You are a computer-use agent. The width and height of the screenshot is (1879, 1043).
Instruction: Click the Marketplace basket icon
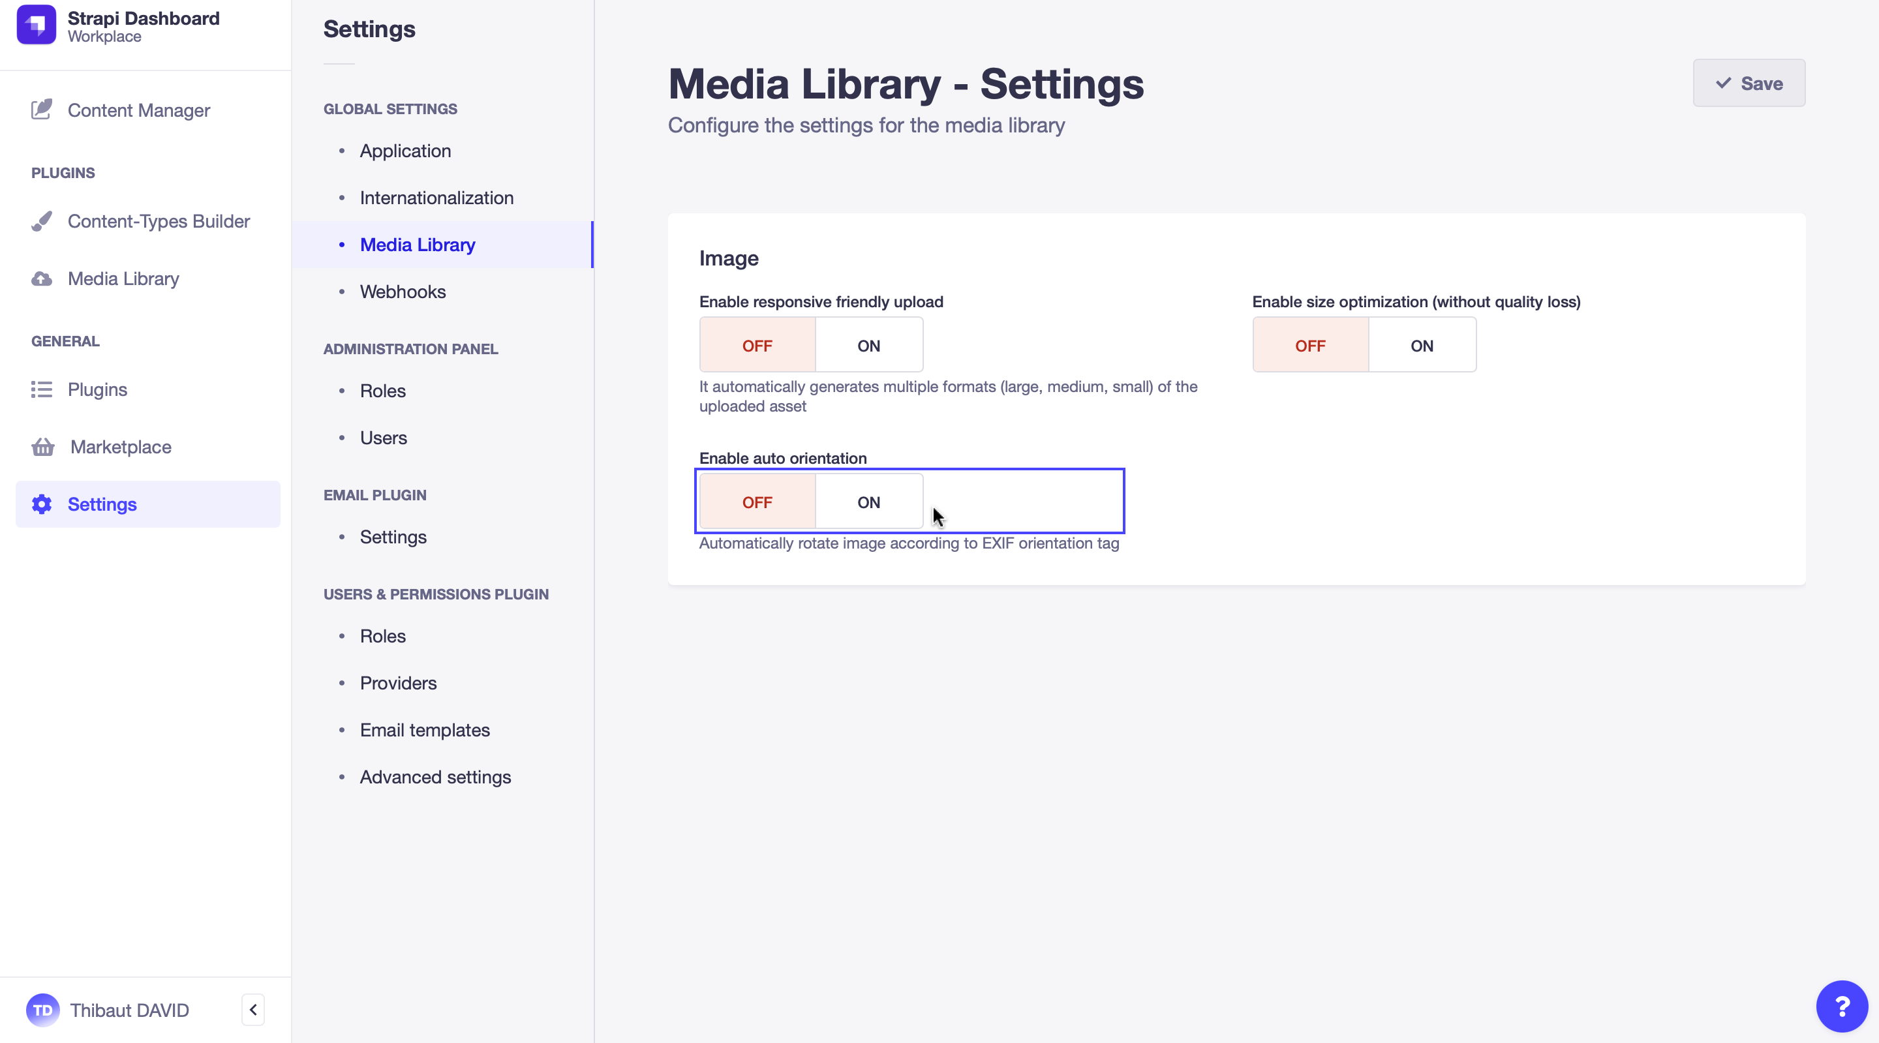tap(43, 446)
